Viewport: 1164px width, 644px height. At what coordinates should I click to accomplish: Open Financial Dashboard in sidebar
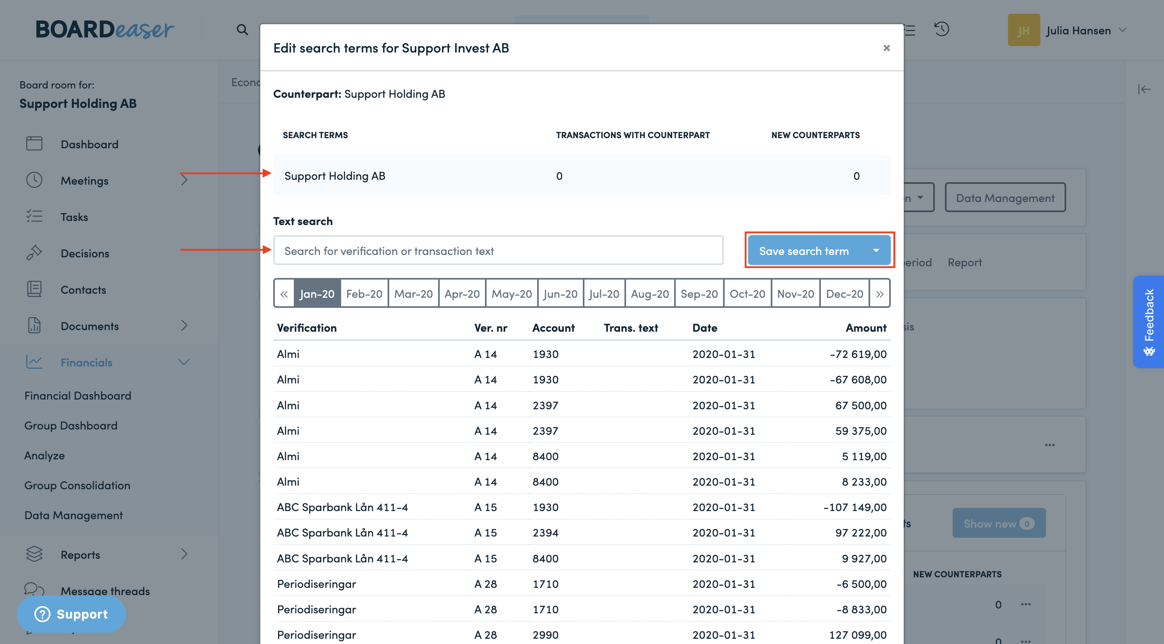click(x=78, y=395)
